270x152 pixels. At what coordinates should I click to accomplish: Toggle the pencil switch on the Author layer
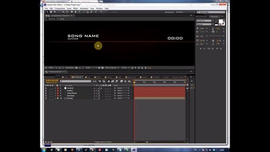pyautogui.click(x=99, y=91)
